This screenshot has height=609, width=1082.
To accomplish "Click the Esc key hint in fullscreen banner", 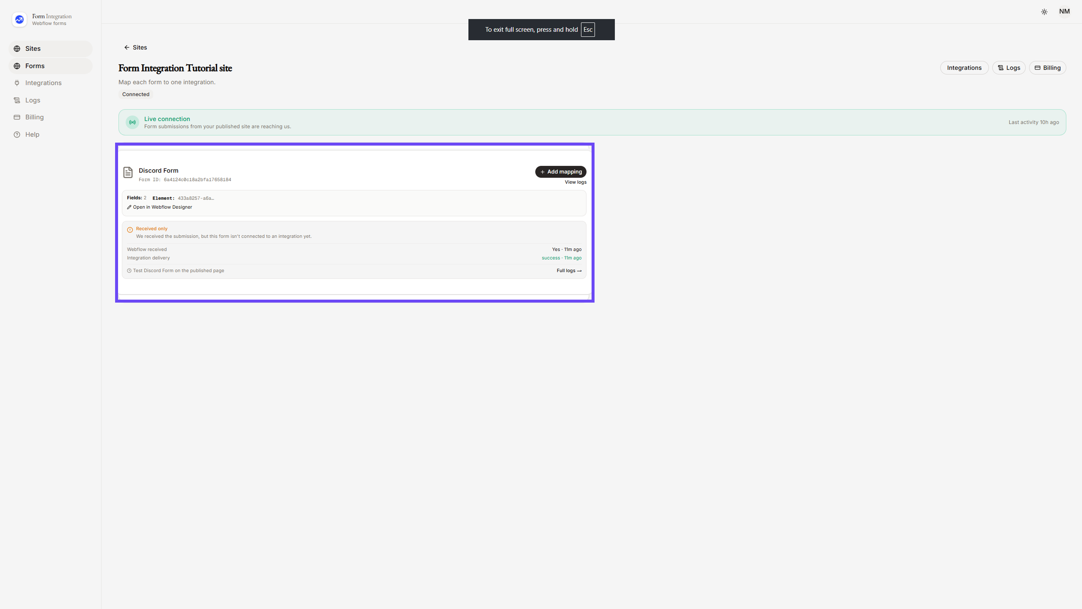I will click(x=588, y=30).
